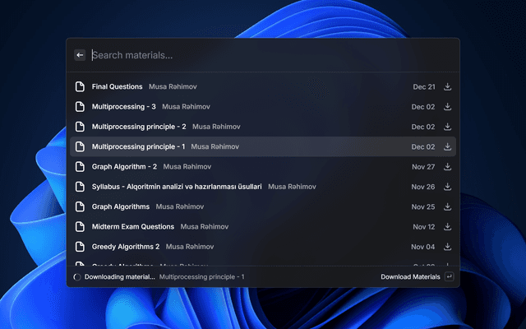Download the Final Questions file
This screenshot has height=329, width=526.
[448, 86]
